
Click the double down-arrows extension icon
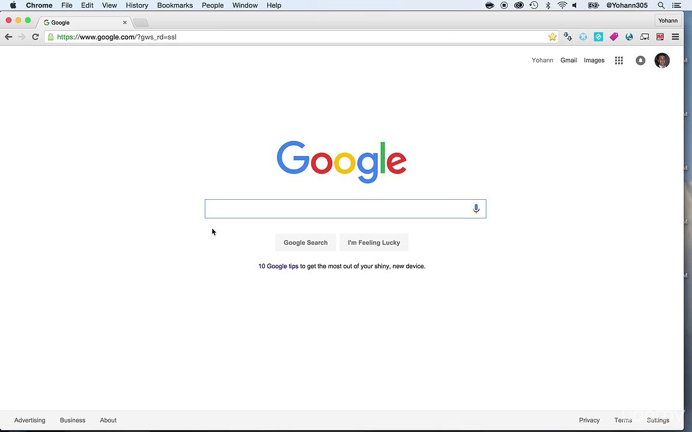[568, 37]
